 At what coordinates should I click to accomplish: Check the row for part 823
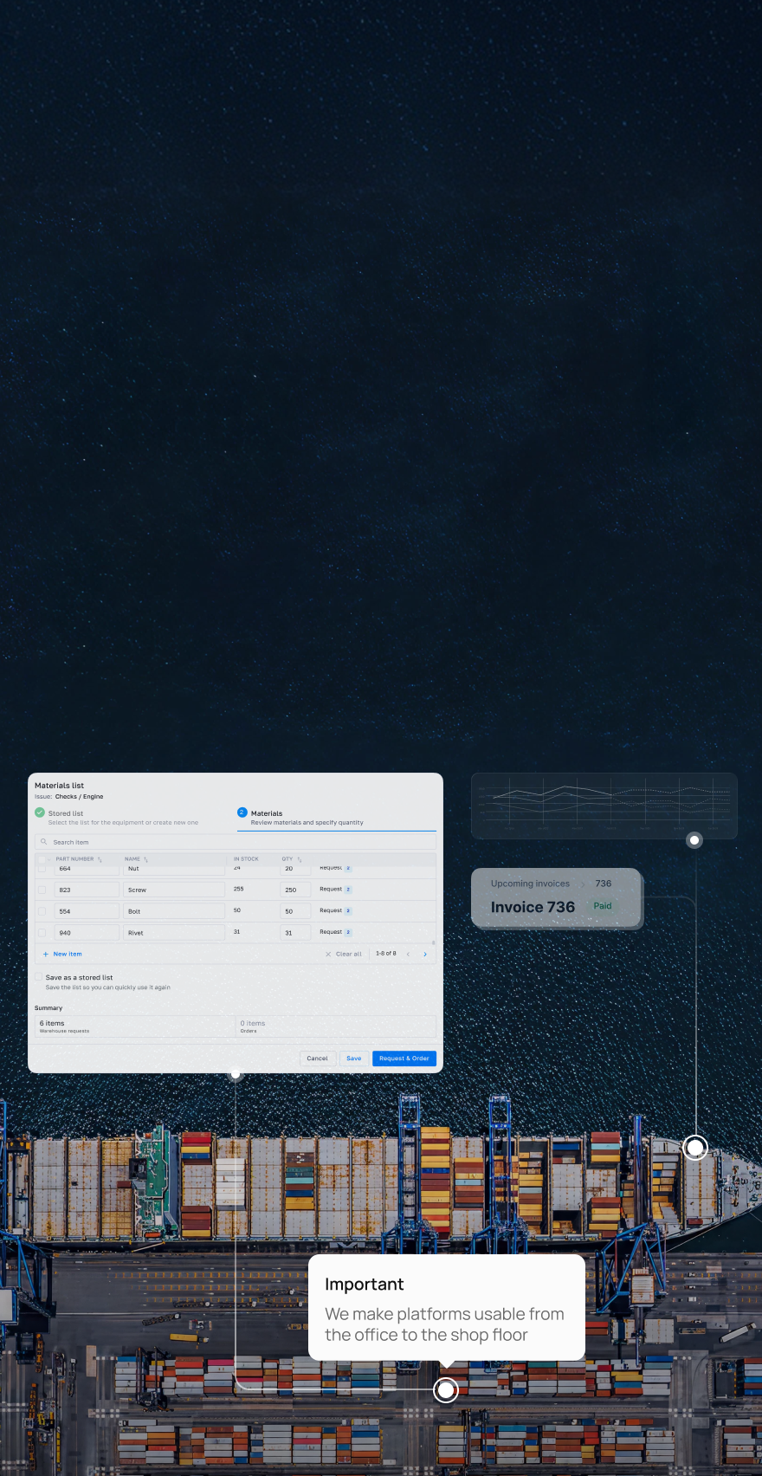tap(42, 890)
